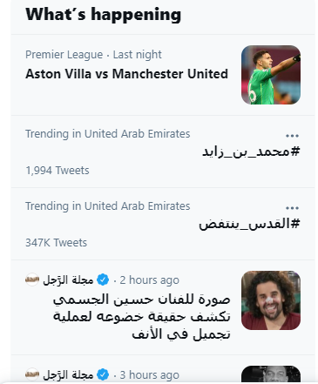
Task: Open more options for محمد_بن_زايد trend
Action: click(292, 136)
